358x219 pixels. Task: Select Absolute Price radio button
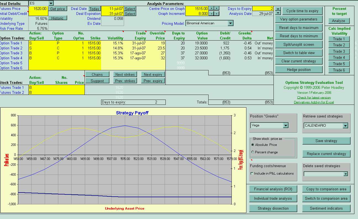coord(253,145)
